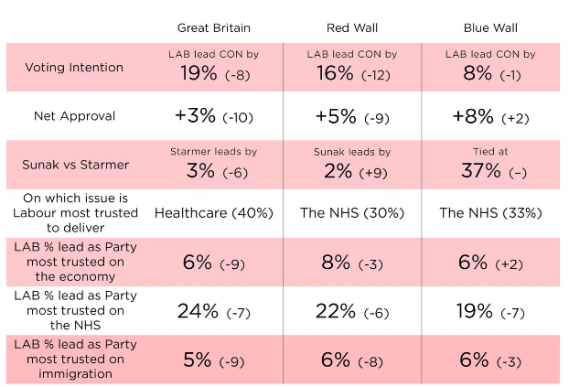Select the Healthcare (40%) cell

pos(214,213)
